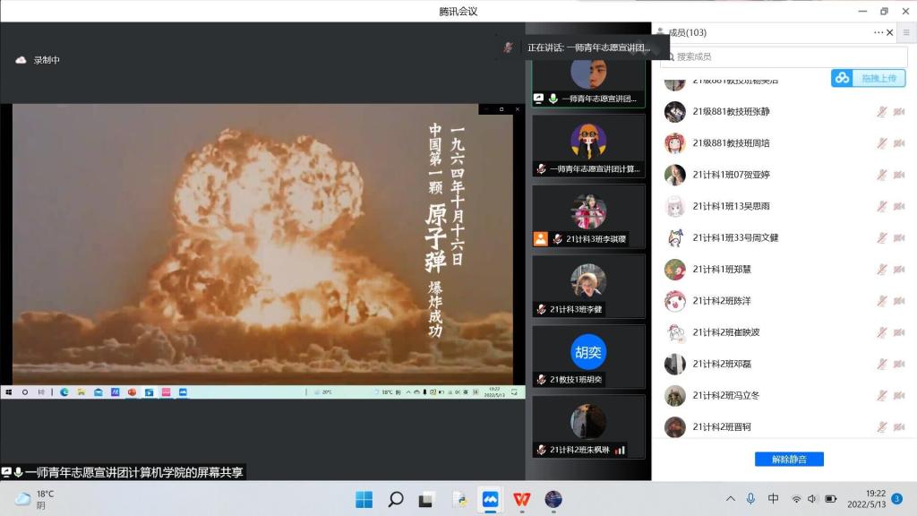Open the members panel more options (⋯)
This screenshot has width=917, height=516.
point(878,33)
